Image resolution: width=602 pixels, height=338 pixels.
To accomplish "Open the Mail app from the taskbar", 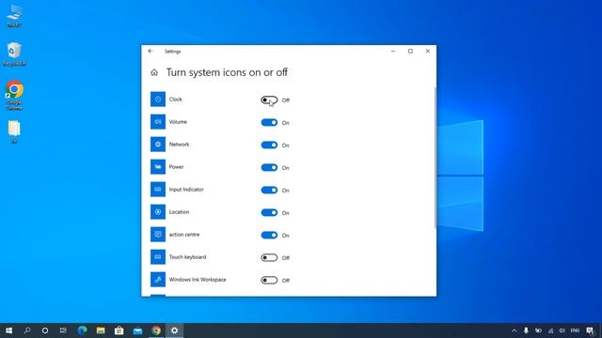I will click(x=137, y=330).
